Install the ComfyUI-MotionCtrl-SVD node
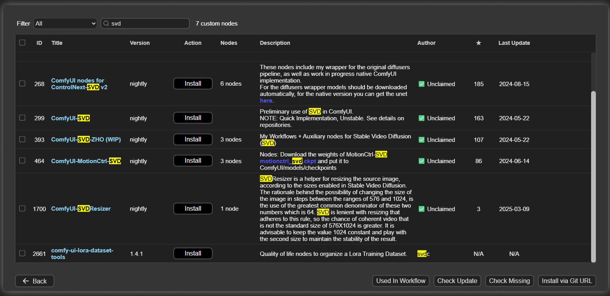 coord(193,160)
